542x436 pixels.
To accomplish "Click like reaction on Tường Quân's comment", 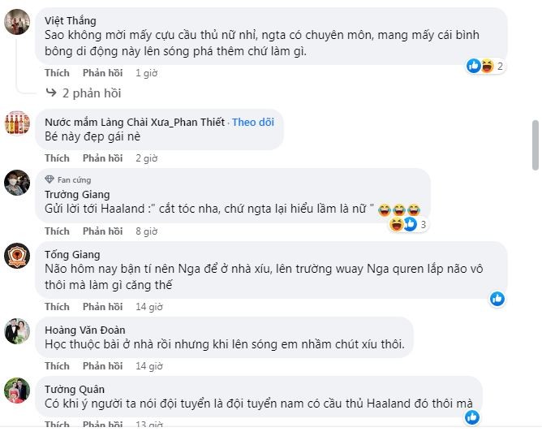I will [x=473, y=417].
